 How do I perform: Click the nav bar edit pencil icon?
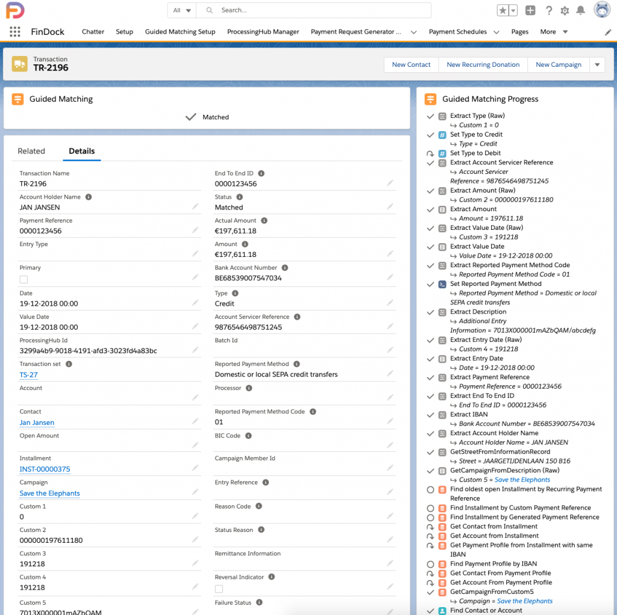608,32
